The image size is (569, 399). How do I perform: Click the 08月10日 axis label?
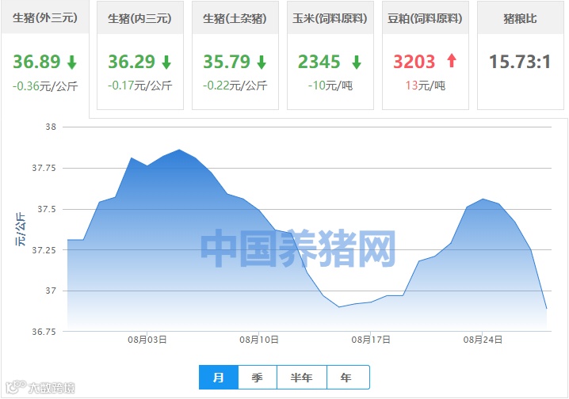click(x=258, y=340)
